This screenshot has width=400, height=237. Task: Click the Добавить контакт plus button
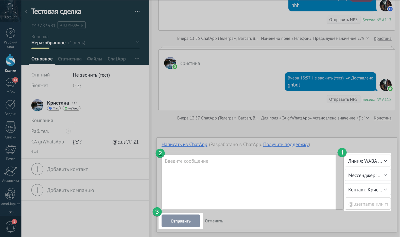click(x=38, y=169)
